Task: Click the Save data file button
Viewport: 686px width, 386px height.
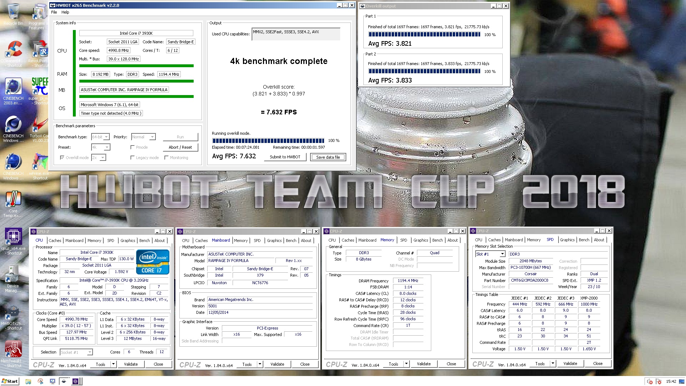Action: tap(328, 157)
